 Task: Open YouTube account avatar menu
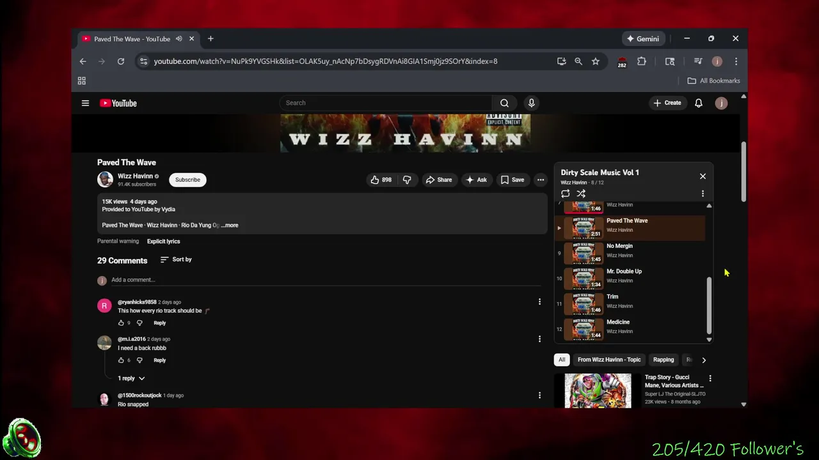point(721,103)
